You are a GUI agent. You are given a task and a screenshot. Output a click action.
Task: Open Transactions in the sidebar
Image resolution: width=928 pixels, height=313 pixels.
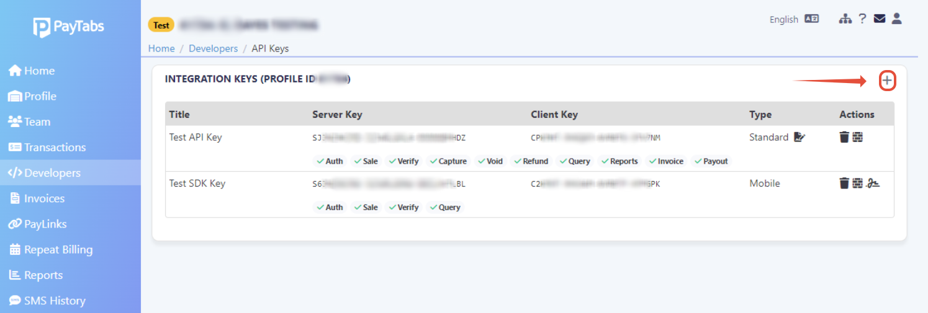(x=70, y=147)
